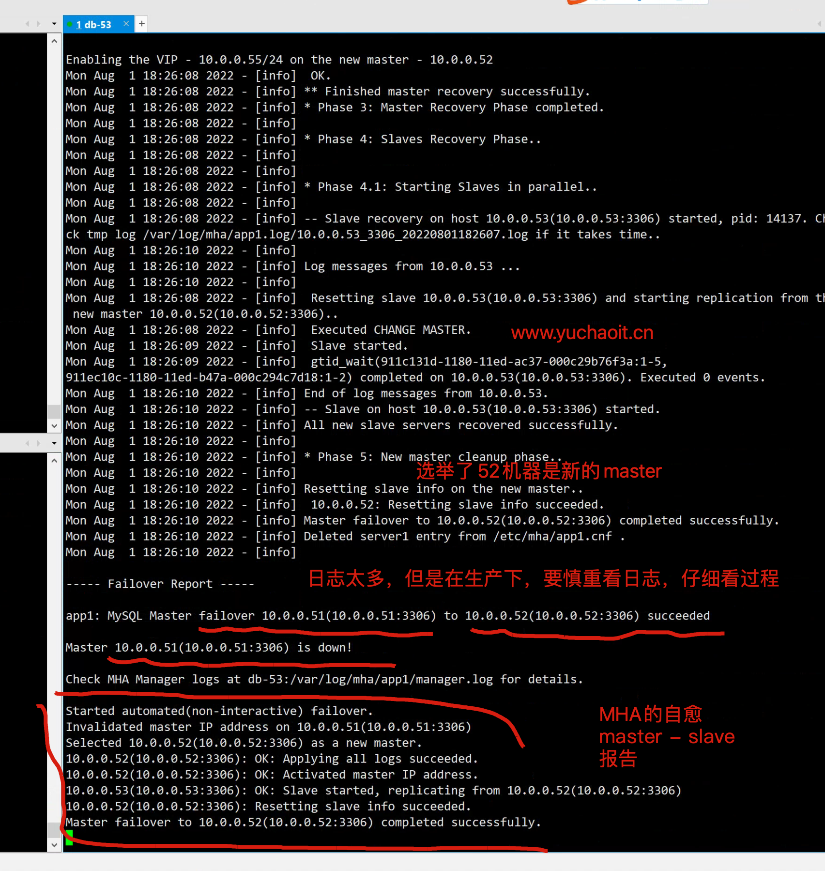Screen dimensions: 825x871
Task: Click left arrow in lower-left pane header
Action: click(x=28, y=443)
